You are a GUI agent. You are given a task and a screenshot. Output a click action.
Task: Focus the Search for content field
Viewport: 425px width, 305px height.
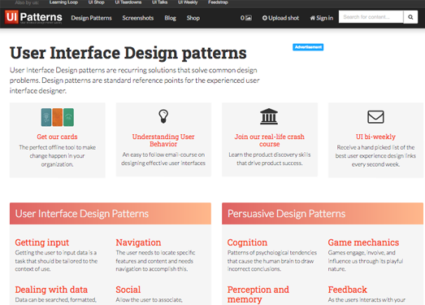click(x=371, y=17)
